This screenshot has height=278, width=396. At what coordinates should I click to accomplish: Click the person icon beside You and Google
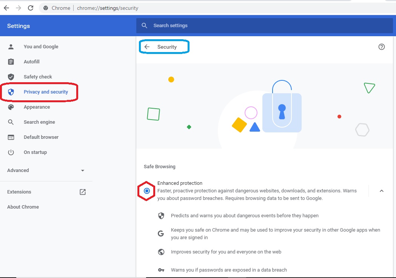click(x=11, y=47)
